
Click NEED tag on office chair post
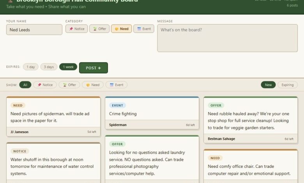coord(215,158)
